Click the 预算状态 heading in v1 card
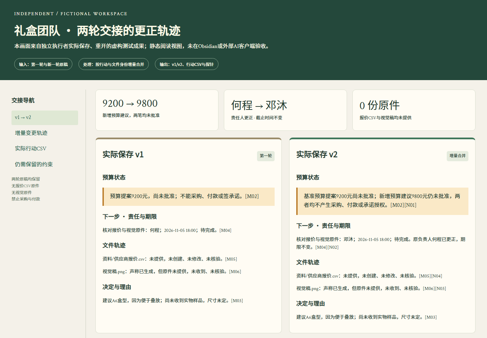The height and width of the screenshot is (338, 487). pos(114,178)
